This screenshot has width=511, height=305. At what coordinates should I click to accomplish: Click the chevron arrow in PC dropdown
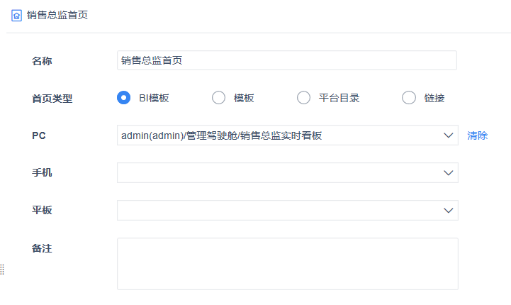pyautogui.click(x=448, y=135)
